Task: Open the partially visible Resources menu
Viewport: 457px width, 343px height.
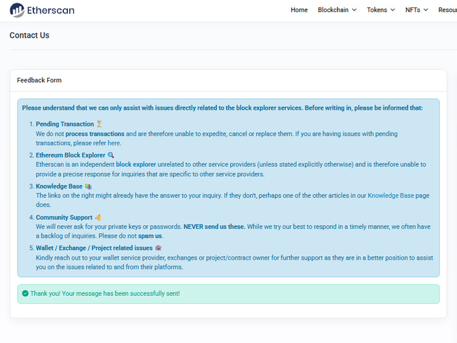Action: (448, 10)
